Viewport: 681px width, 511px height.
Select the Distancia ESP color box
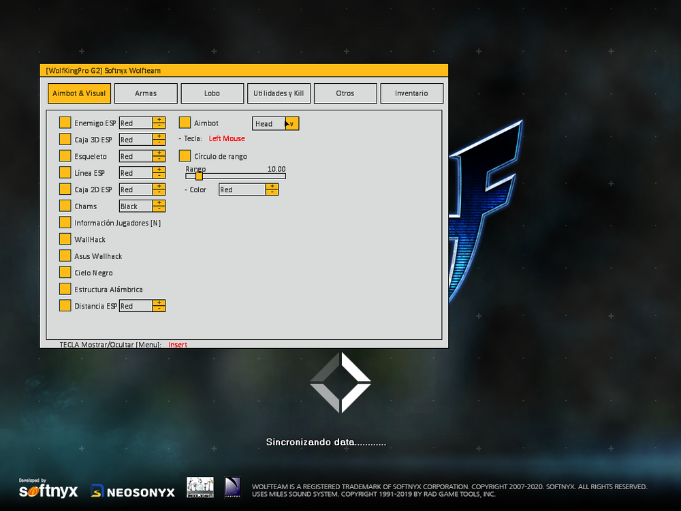coord(136,307)
